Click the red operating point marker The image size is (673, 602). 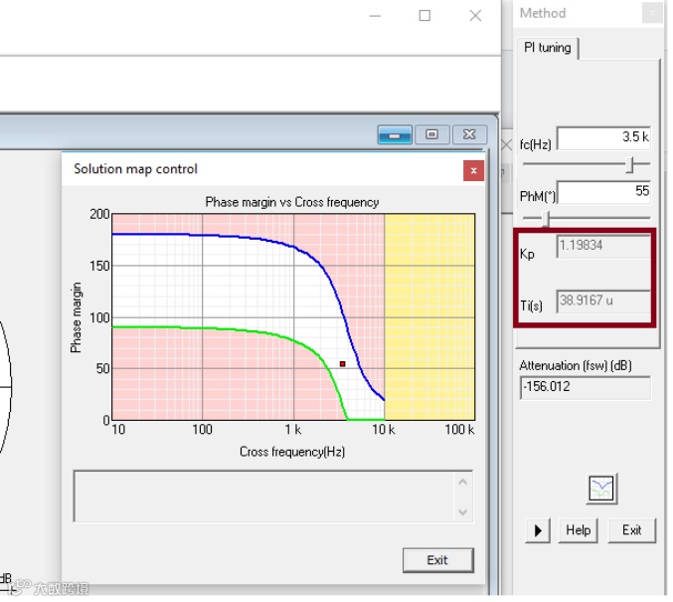342,364
